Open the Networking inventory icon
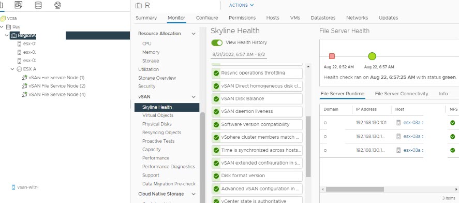This screenshot has height=203, width=459. (57, 5)
